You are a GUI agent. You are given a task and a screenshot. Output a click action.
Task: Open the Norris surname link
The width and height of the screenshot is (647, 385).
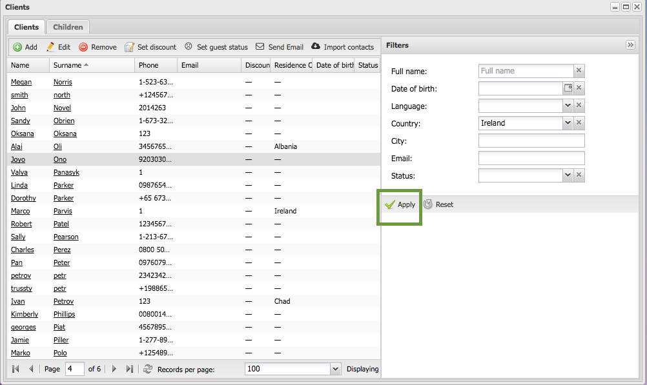point(63,82)
